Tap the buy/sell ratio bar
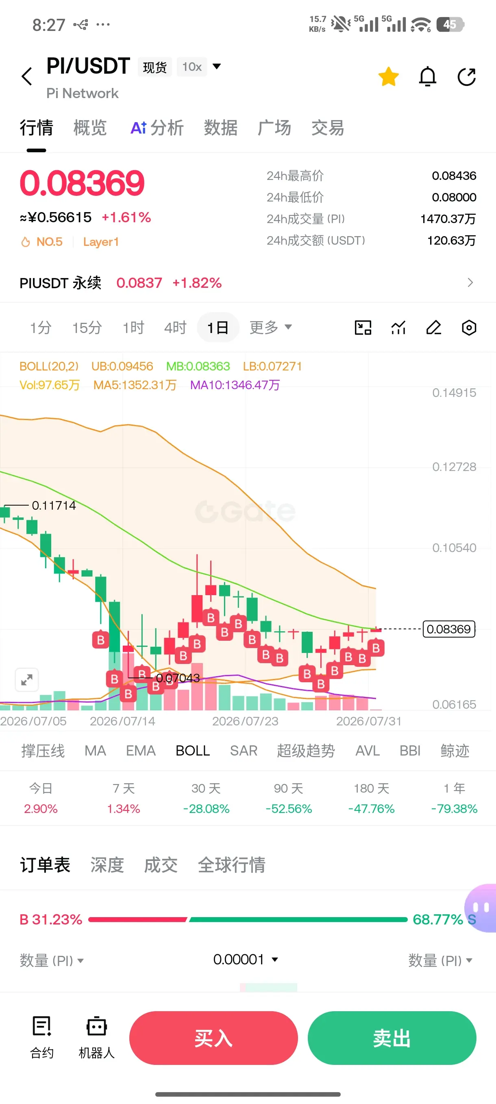 248,919
